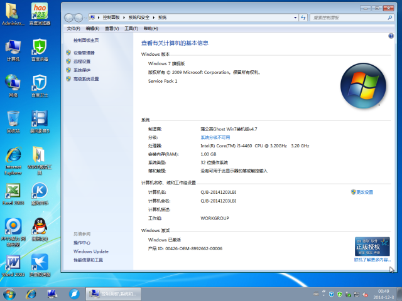Go back with the navigation back arrow
The image size is (402, 301).
[68, 18]
